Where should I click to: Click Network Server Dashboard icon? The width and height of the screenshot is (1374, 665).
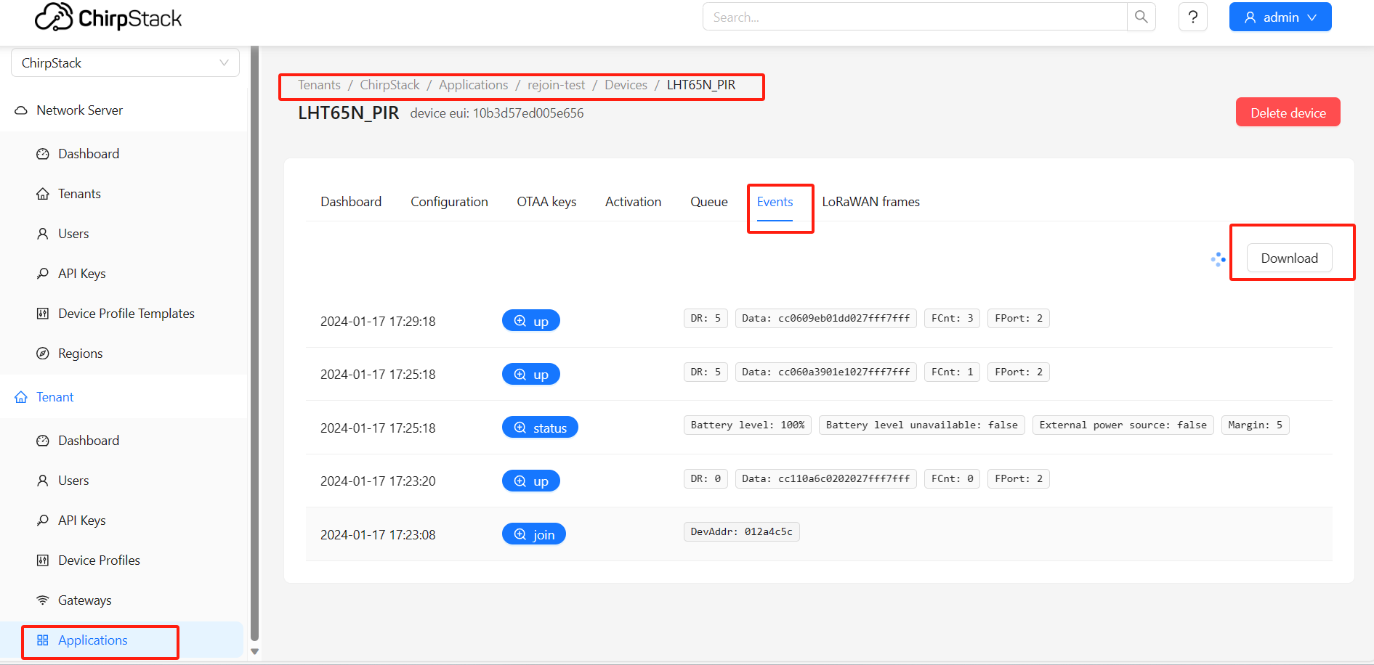(x=43, y=154)
